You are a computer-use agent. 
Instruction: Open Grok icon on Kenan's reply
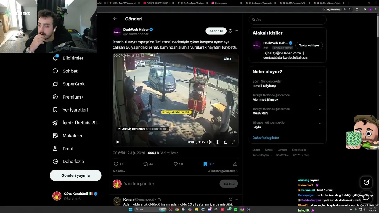pyautogui.click(x=230, y=199)
